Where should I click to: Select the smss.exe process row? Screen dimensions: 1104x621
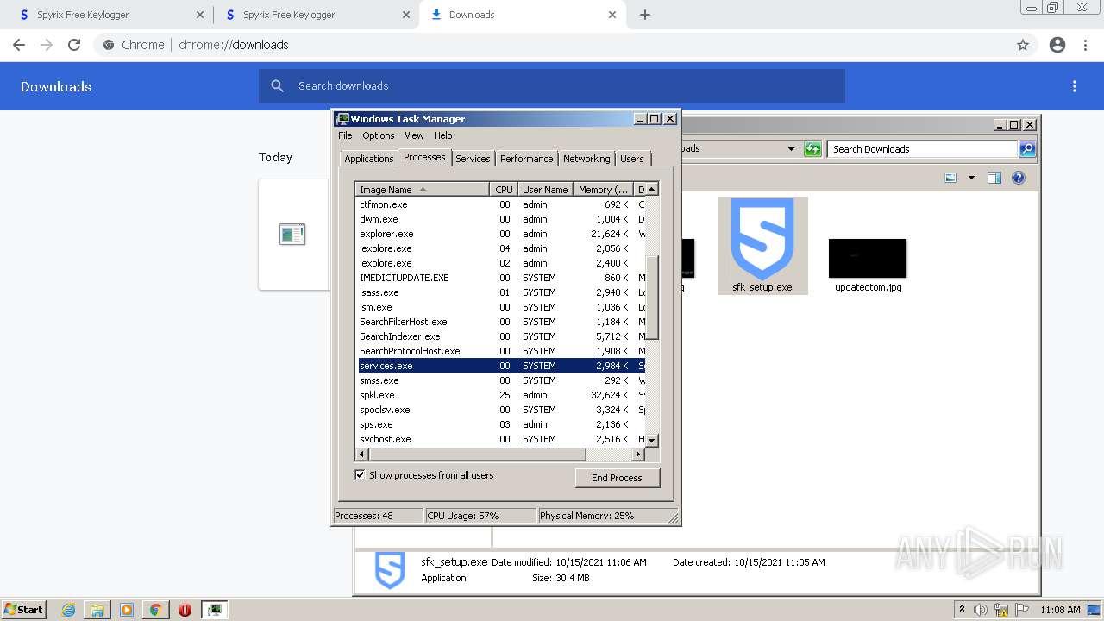pyautogui.click(x=500, y=380)
